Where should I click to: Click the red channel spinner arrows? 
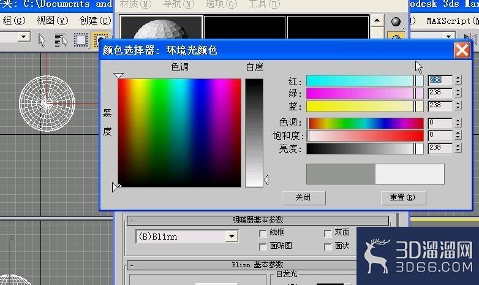[458, 80]
